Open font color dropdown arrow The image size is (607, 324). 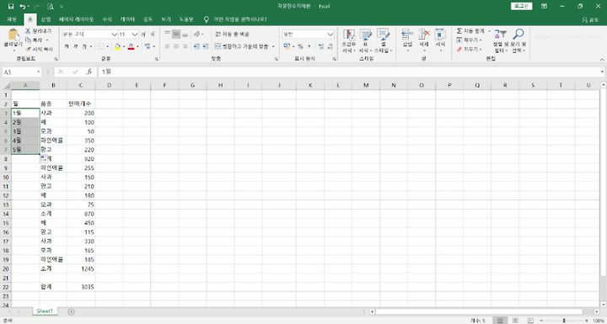pos(137,46)
